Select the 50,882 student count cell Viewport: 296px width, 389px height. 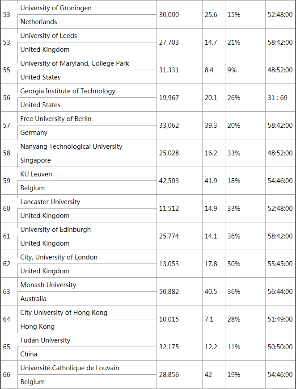(x=169, y=292)
